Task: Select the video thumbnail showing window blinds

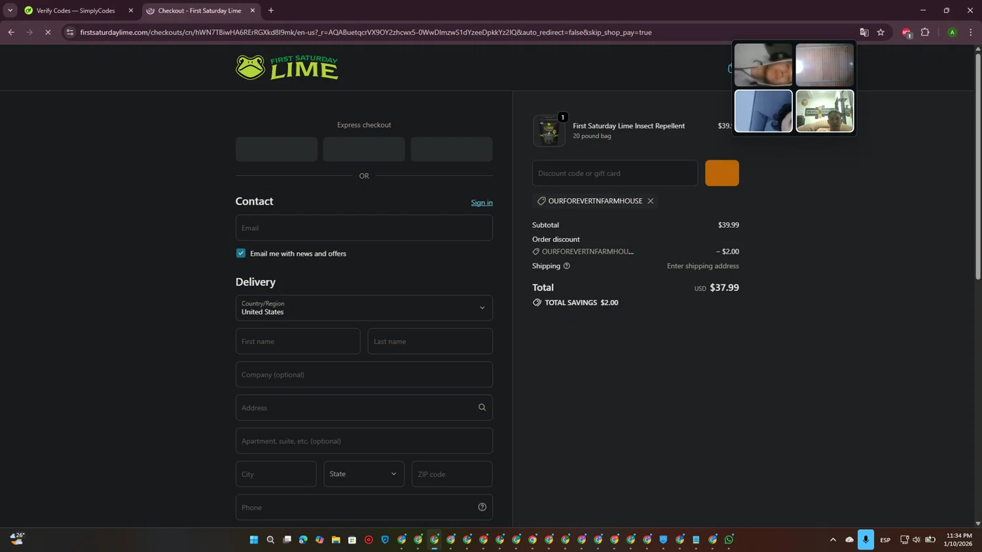Action: (x=824, y=65)
